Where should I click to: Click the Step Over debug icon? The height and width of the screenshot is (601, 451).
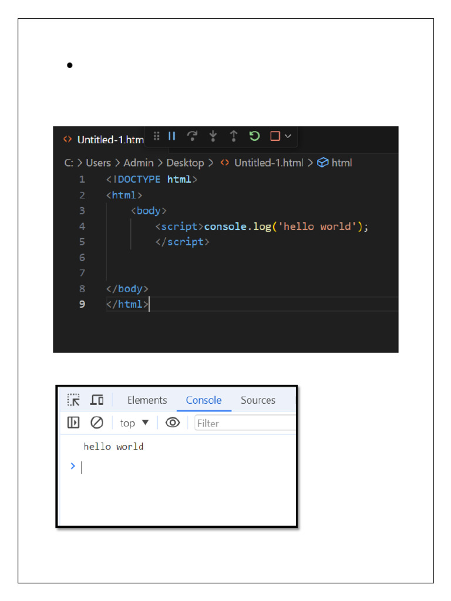[192, 136]
